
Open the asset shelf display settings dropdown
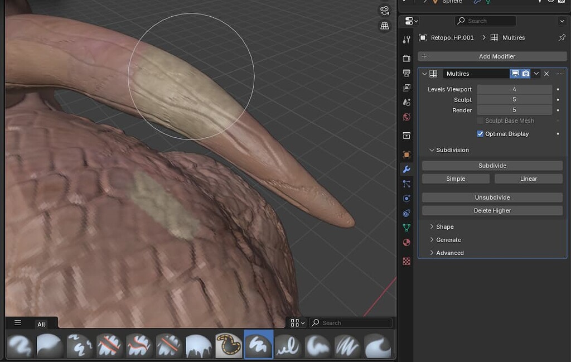[297, 322]
